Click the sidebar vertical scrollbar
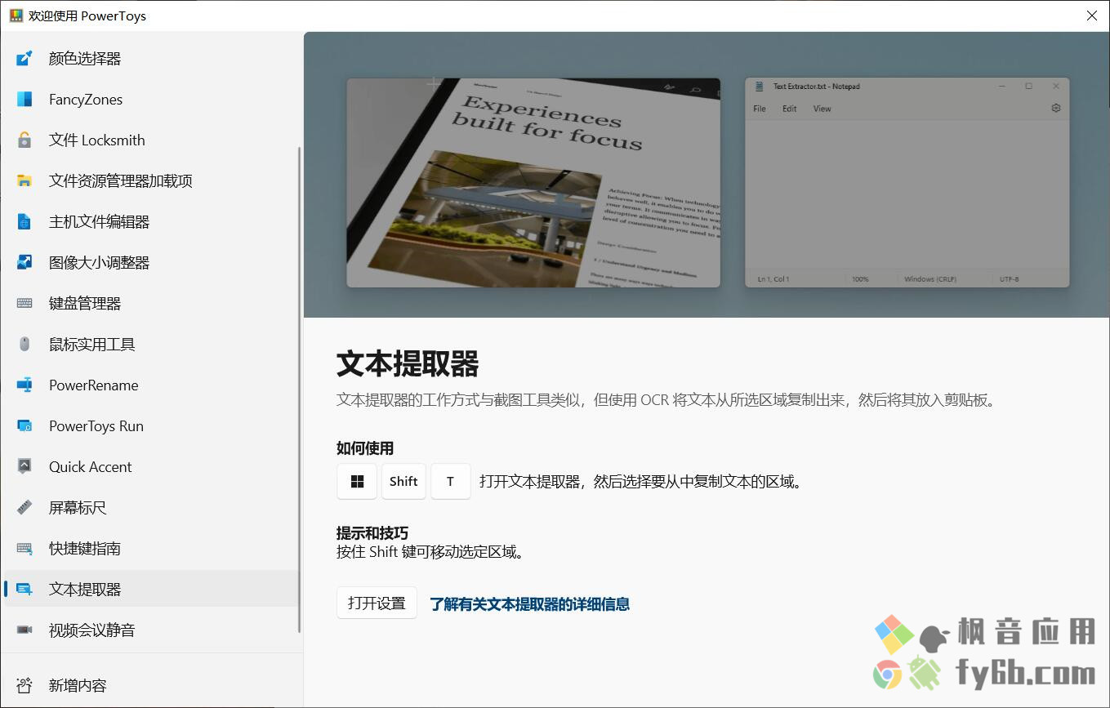The width and height of the screenshot is (1110, 708). point(299,390)
